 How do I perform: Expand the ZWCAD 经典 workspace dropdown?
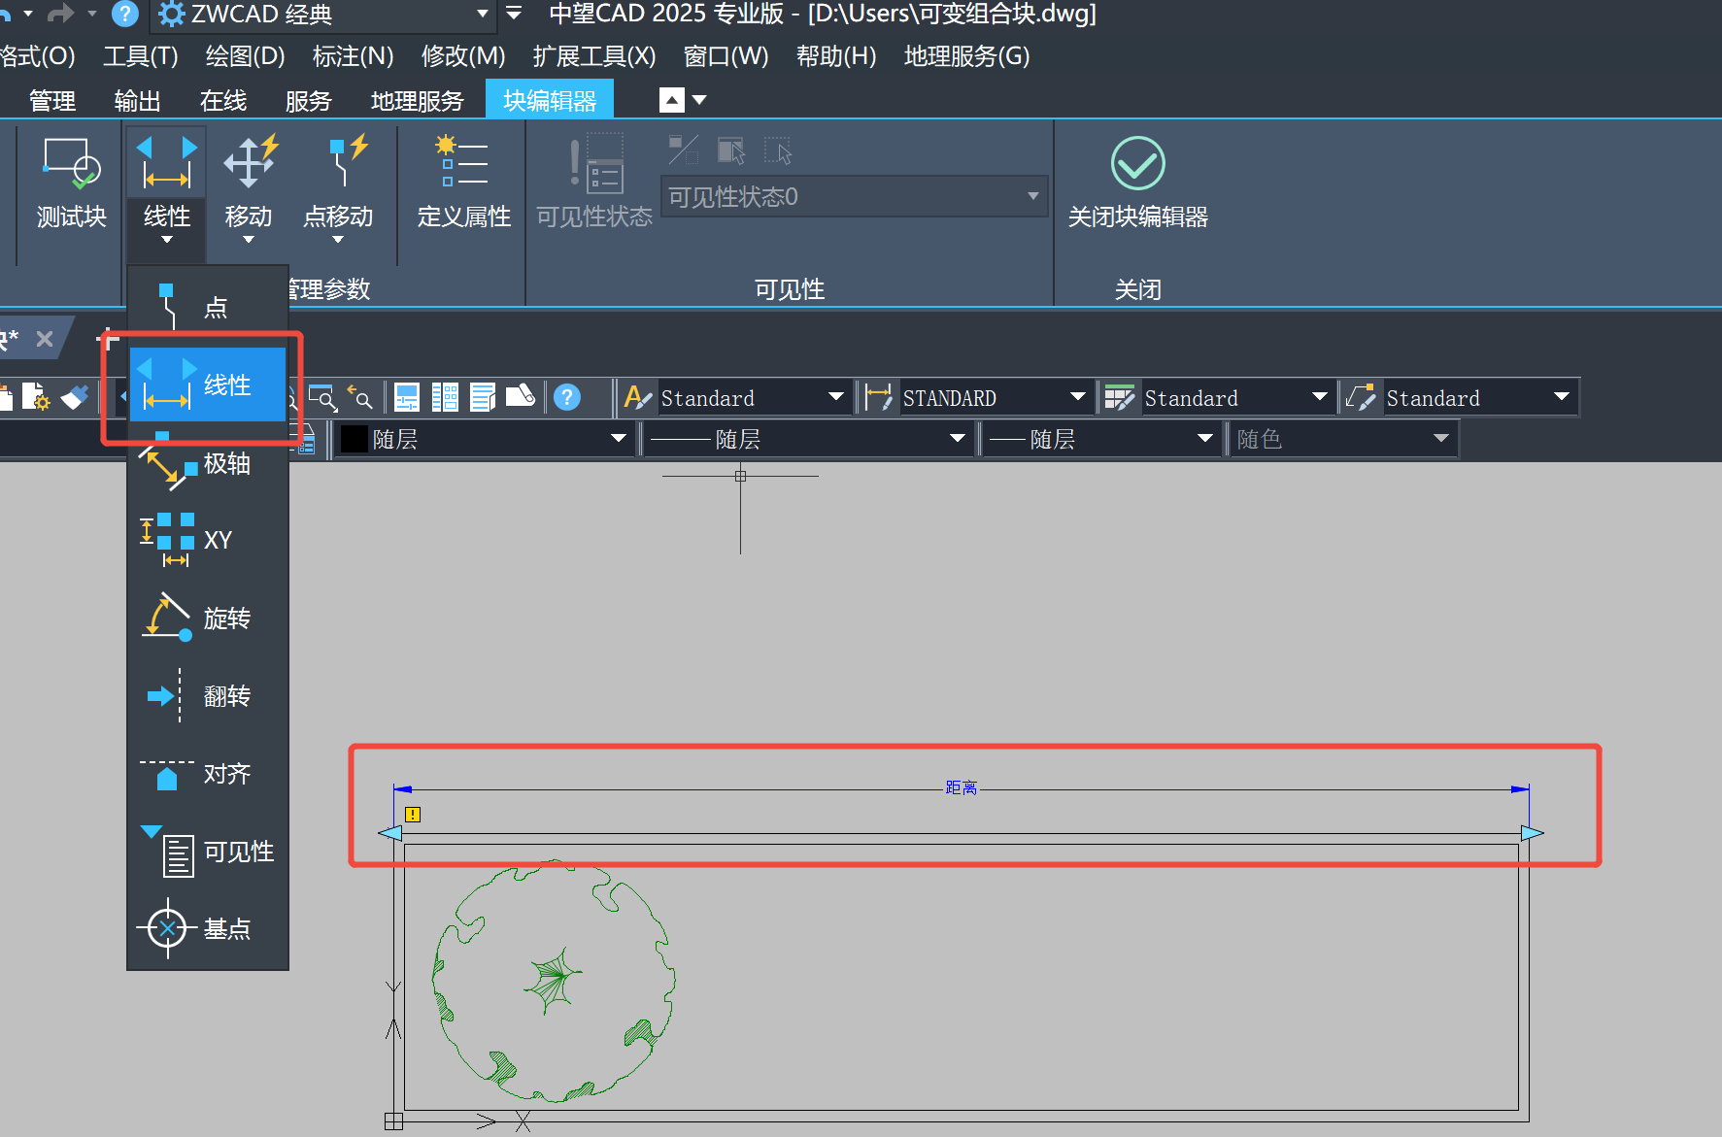click(x=482, y=15)
